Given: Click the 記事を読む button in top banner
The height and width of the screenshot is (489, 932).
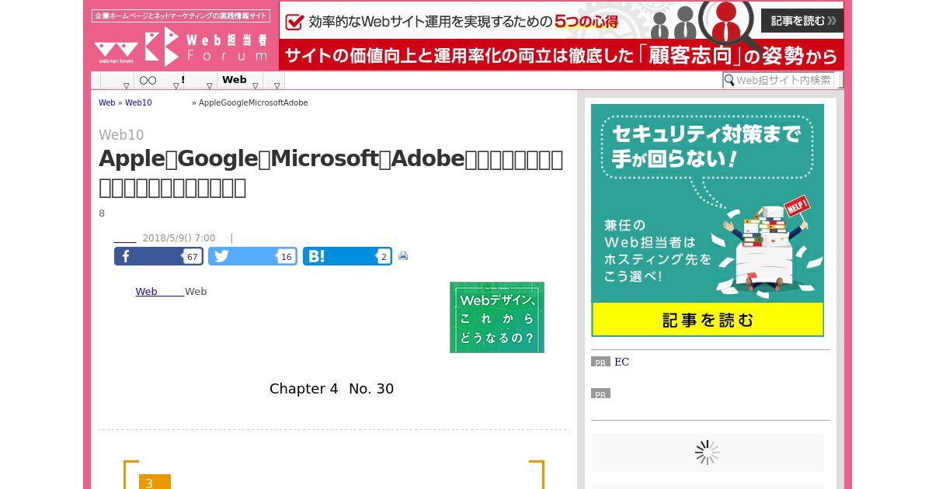Looking at the screenshot, I should click(x=802, y=21).
